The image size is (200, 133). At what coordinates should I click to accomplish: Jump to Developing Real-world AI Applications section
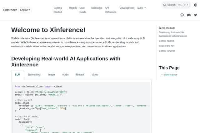tap(173, 34)
